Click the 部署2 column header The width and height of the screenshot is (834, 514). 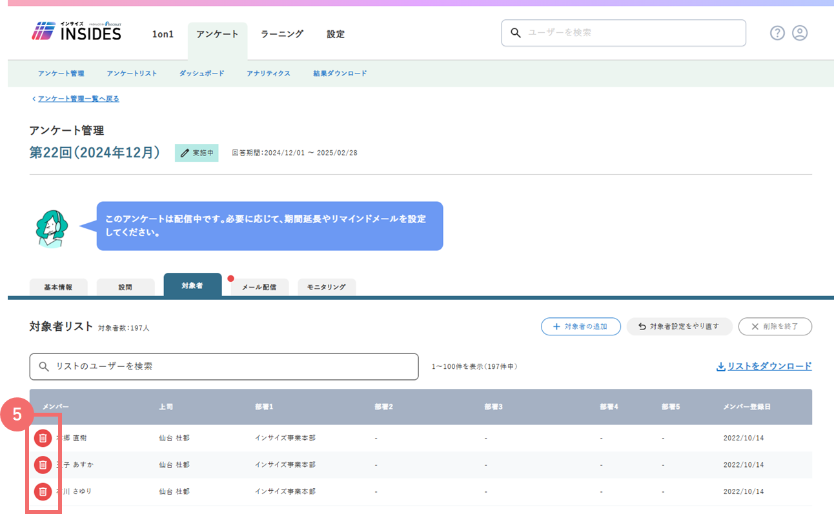pyautogui.click(x=384, y=407)
